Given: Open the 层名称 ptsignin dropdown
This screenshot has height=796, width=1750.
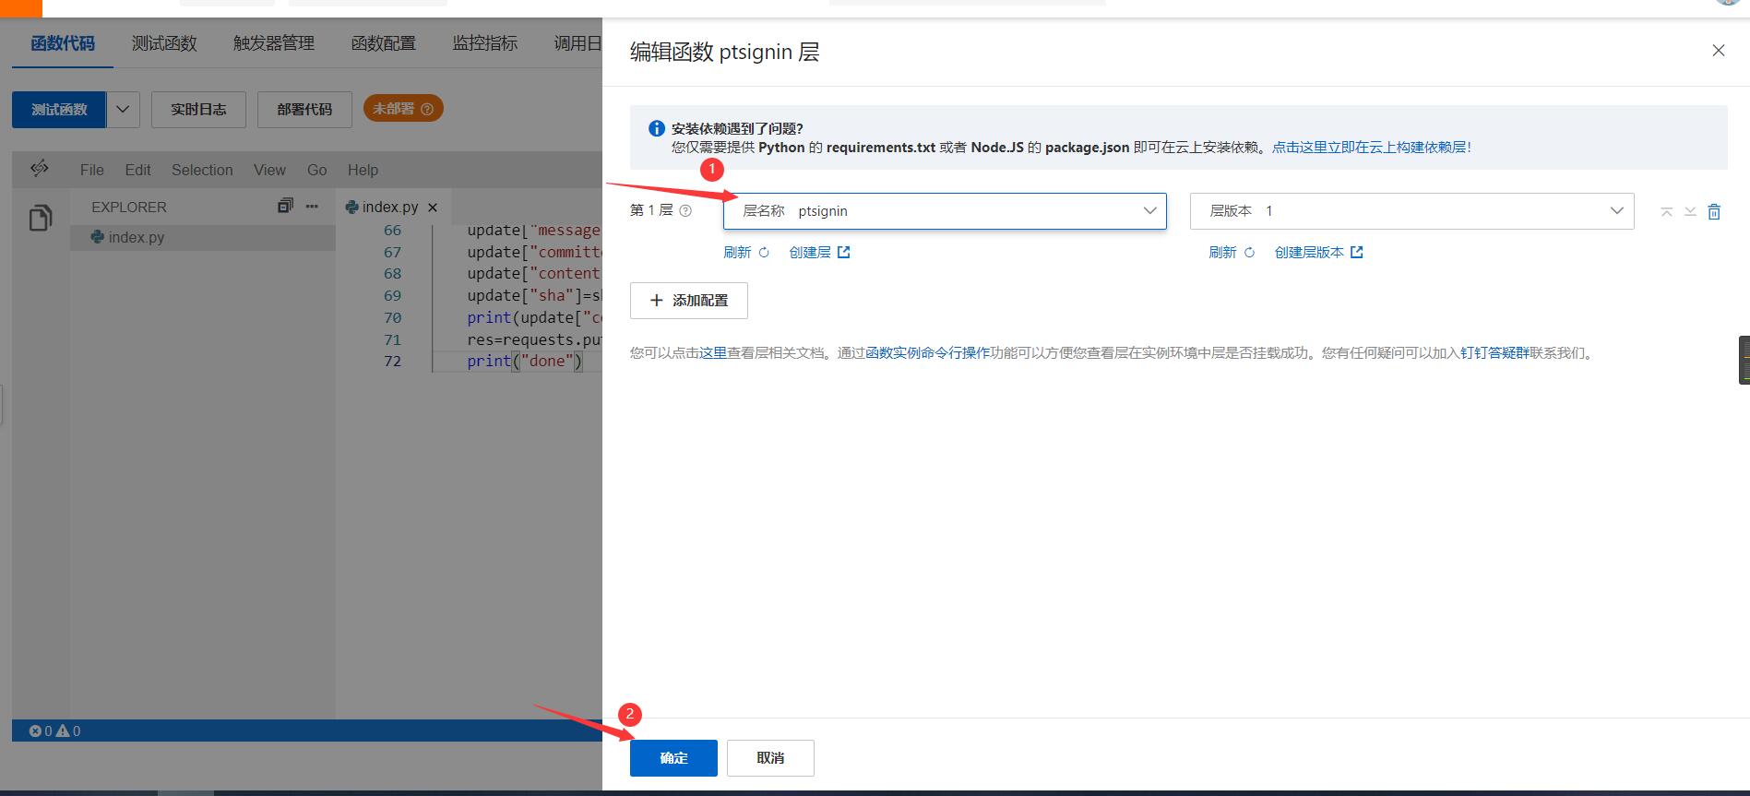Looking at the screenshot, I should 945,211.
